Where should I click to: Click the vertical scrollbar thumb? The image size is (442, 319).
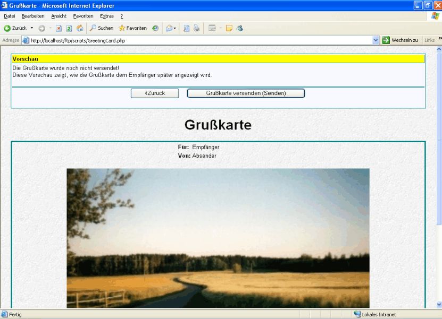coord(439,139)
